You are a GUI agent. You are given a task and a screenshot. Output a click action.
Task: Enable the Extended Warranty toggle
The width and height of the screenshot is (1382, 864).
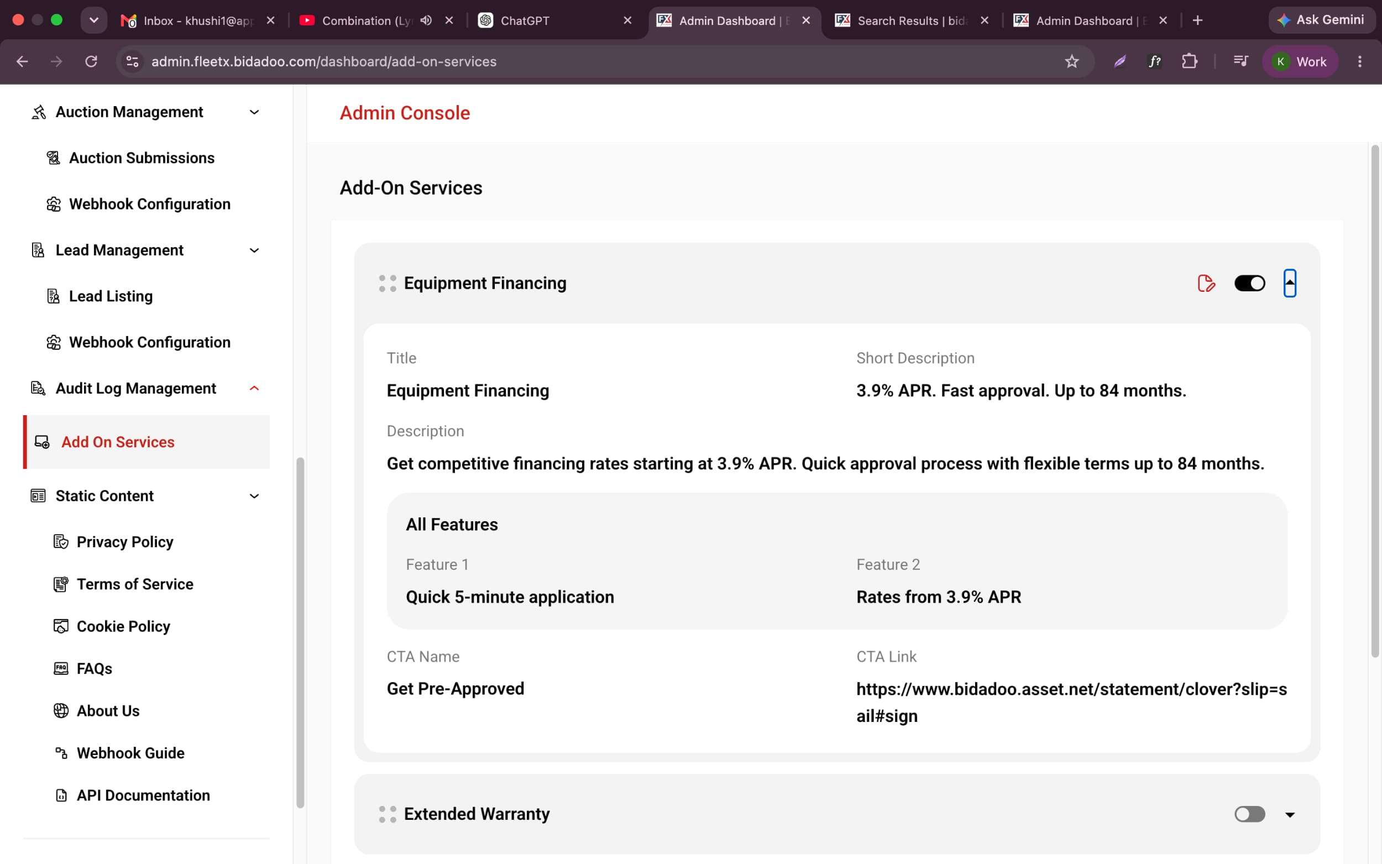[x=1249, y=814]
